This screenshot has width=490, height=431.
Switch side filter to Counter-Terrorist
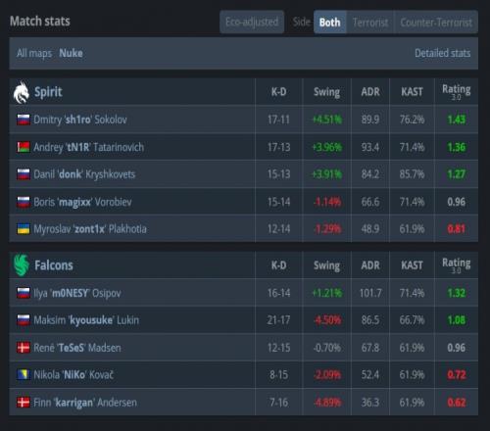coord(436,22)
